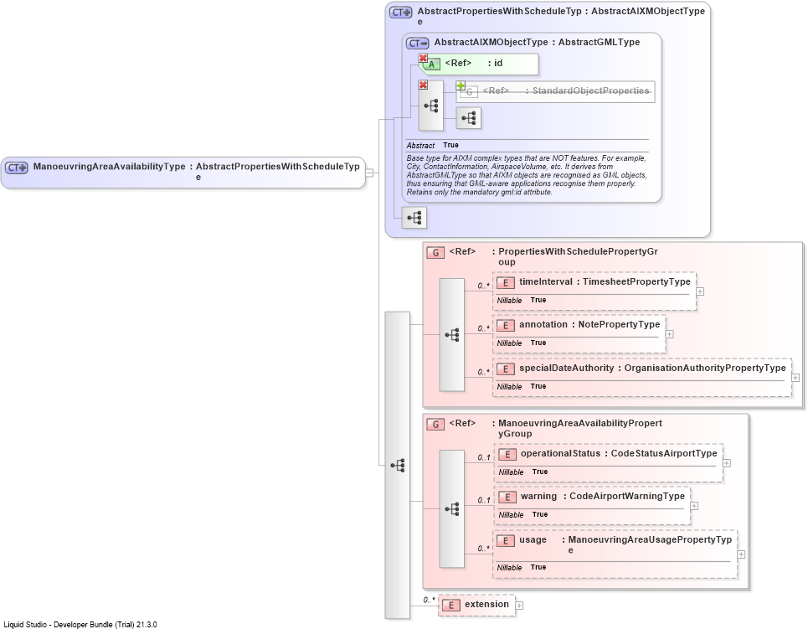
Task: Click the G icon of ManoeuvringAreaAvailabilityPropertyGroup
Action: 435,425
